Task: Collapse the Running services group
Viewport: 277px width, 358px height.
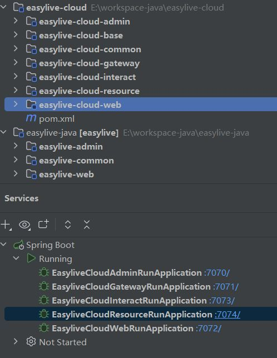Action: [x=16, y=258]
